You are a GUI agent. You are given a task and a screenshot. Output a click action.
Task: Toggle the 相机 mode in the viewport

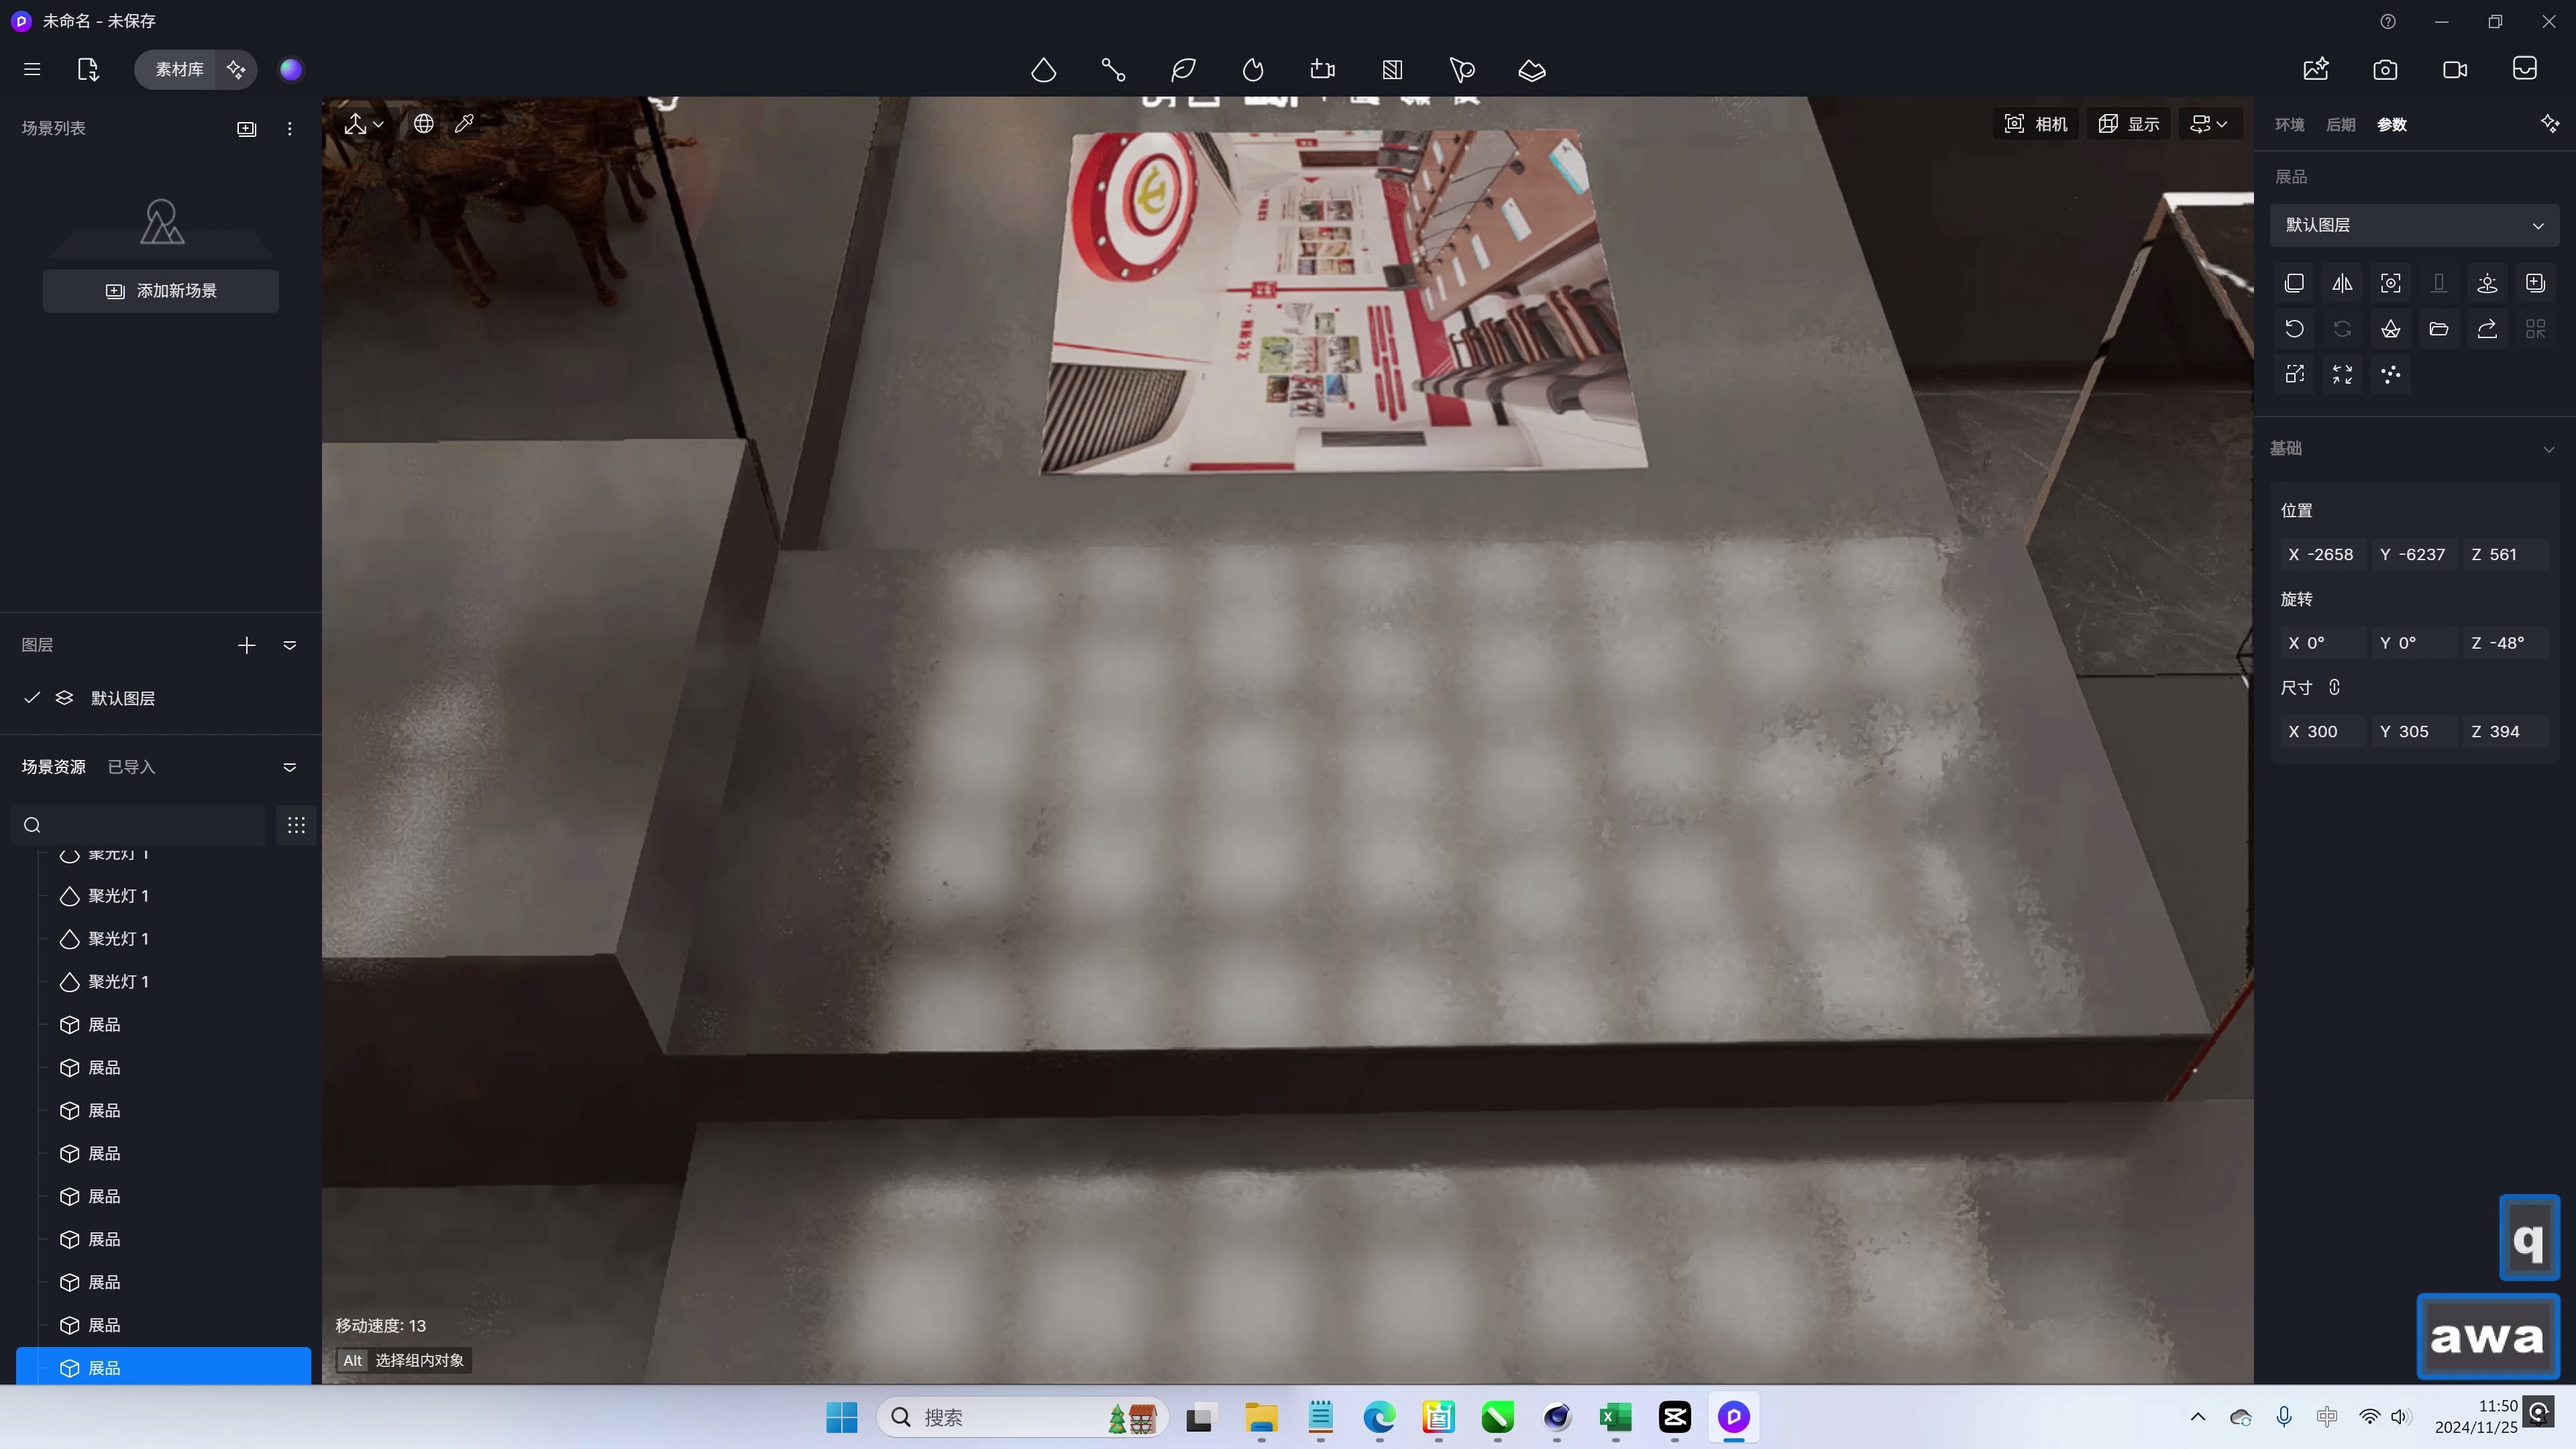[2036, 123]
